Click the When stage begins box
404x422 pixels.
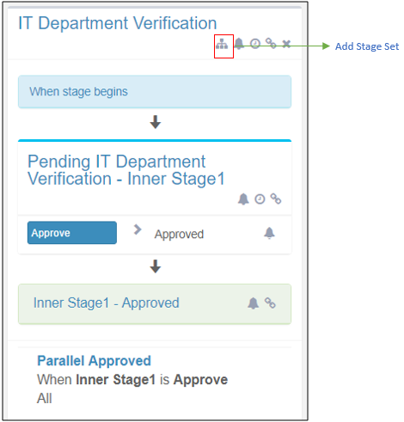tap(155, 92)
